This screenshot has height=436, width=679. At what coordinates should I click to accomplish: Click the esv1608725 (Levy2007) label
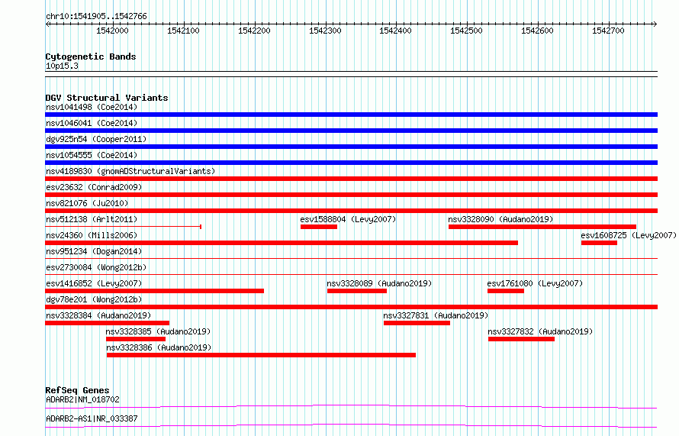point(629,235)
